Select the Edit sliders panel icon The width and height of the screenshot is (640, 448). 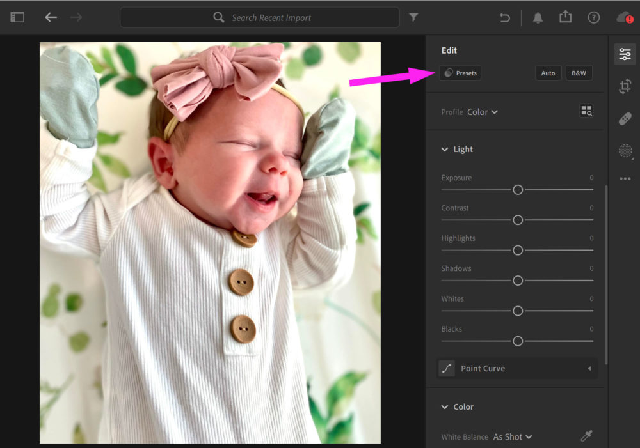coord(625,54)
